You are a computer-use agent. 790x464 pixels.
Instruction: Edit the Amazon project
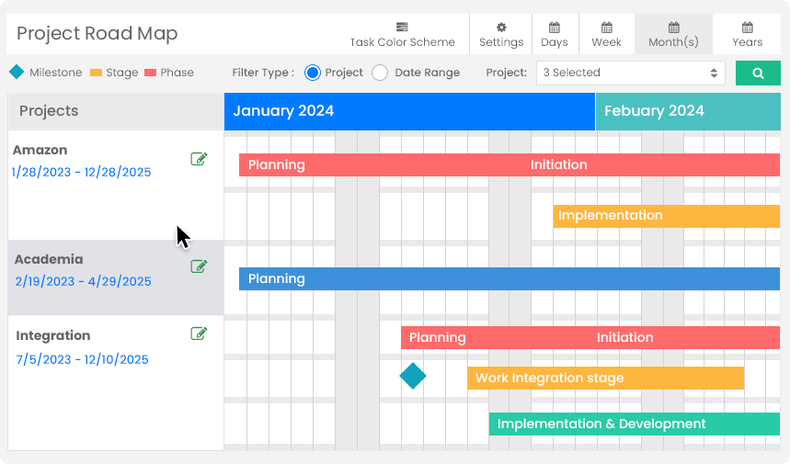coord(199,159)
